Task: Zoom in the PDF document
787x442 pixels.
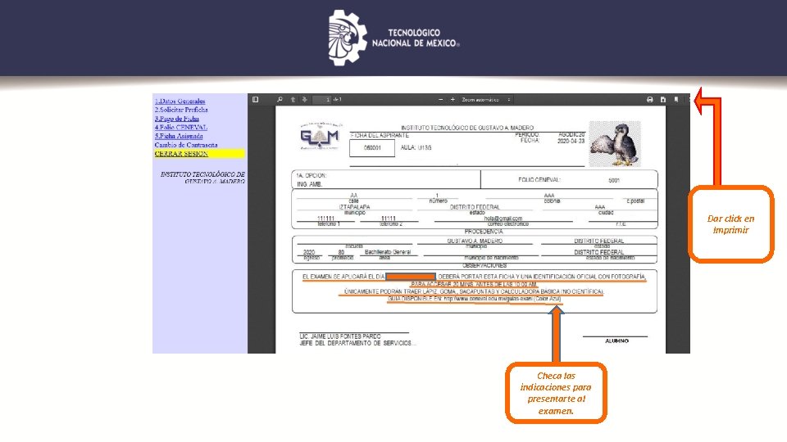Action: [x=453, y=100]
